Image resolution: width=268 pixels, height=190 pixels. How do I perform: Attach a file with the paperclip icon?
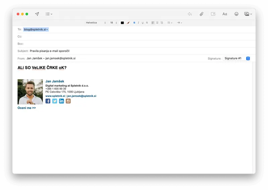(x=202, y=14)
